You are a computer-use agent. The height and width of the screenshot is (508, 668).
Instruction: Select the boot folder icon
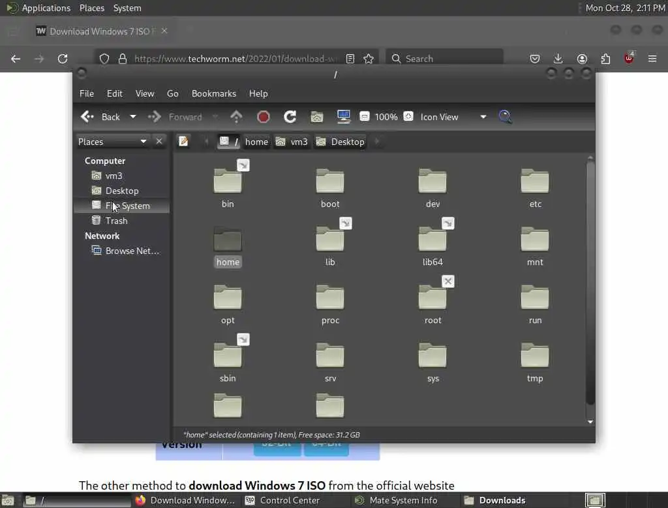point(330,180)
